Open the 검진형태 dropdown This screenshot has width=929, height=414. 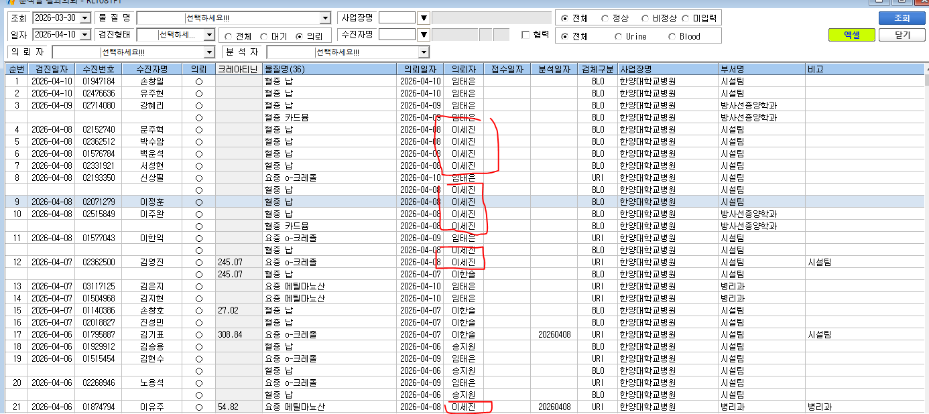(x=209, y=35)
